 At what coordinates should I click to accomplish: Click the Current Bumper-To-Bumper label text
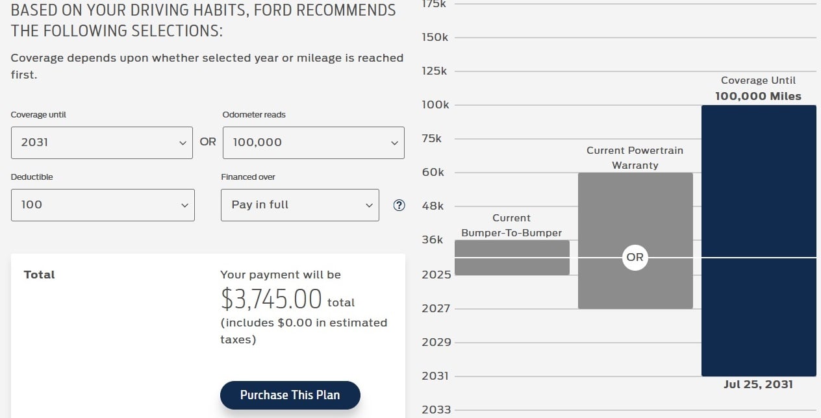[x=511, y=225]
